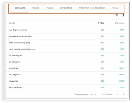Select the Apariencia en el buscador tab

pyautogui.click(x=92, y=8)
